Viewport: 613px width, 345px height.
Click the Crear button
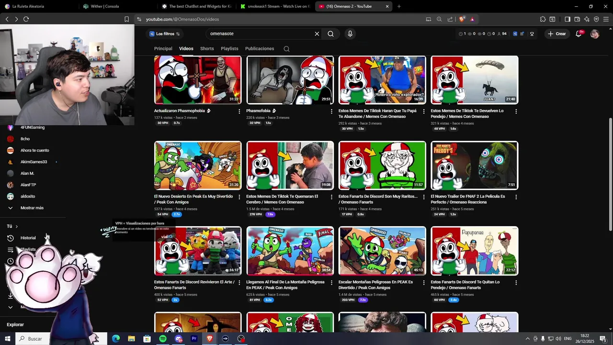pyautogui.click(x=557, y=34)
